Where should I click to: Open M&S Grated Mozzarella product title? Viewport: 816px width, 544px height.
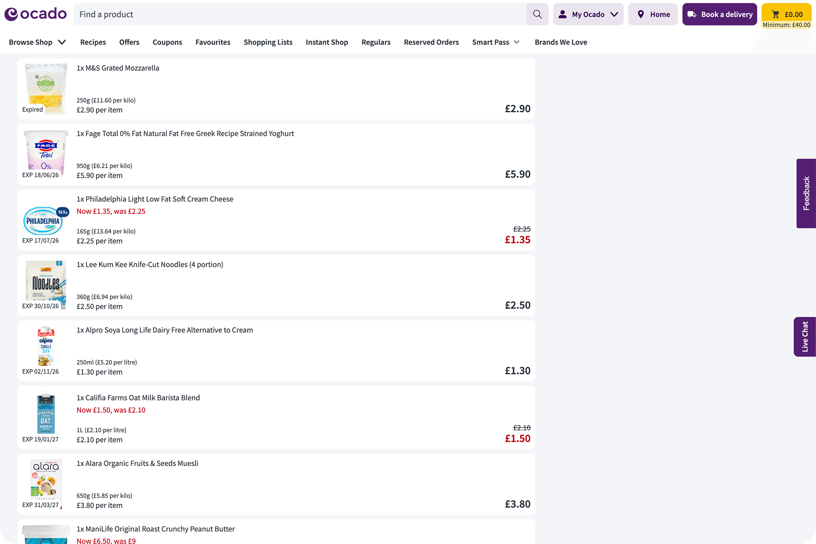tap(118, 68)
